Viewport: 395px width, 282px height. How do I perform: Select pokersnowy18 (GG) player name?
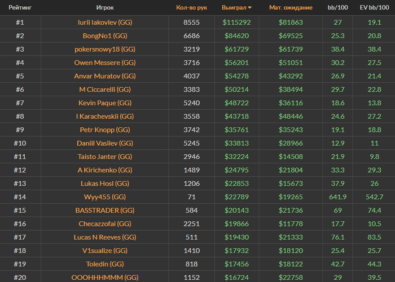coord(105,50)
